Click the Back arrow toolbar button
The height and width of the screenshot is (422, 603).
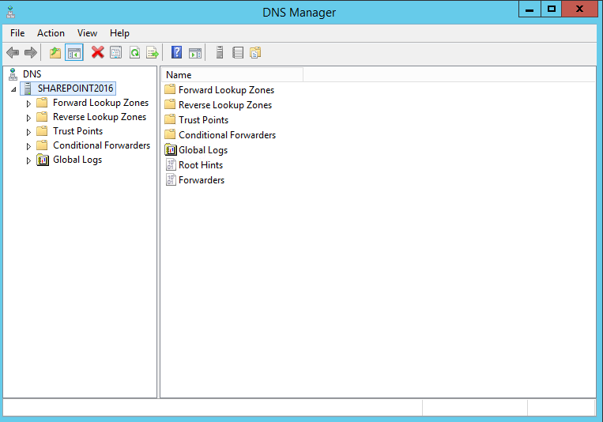click(13, 52)
